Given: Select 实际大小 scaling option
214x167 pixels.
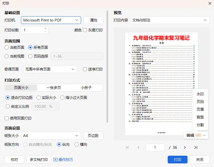Looking at the screenshot, I should coord(39,98).
